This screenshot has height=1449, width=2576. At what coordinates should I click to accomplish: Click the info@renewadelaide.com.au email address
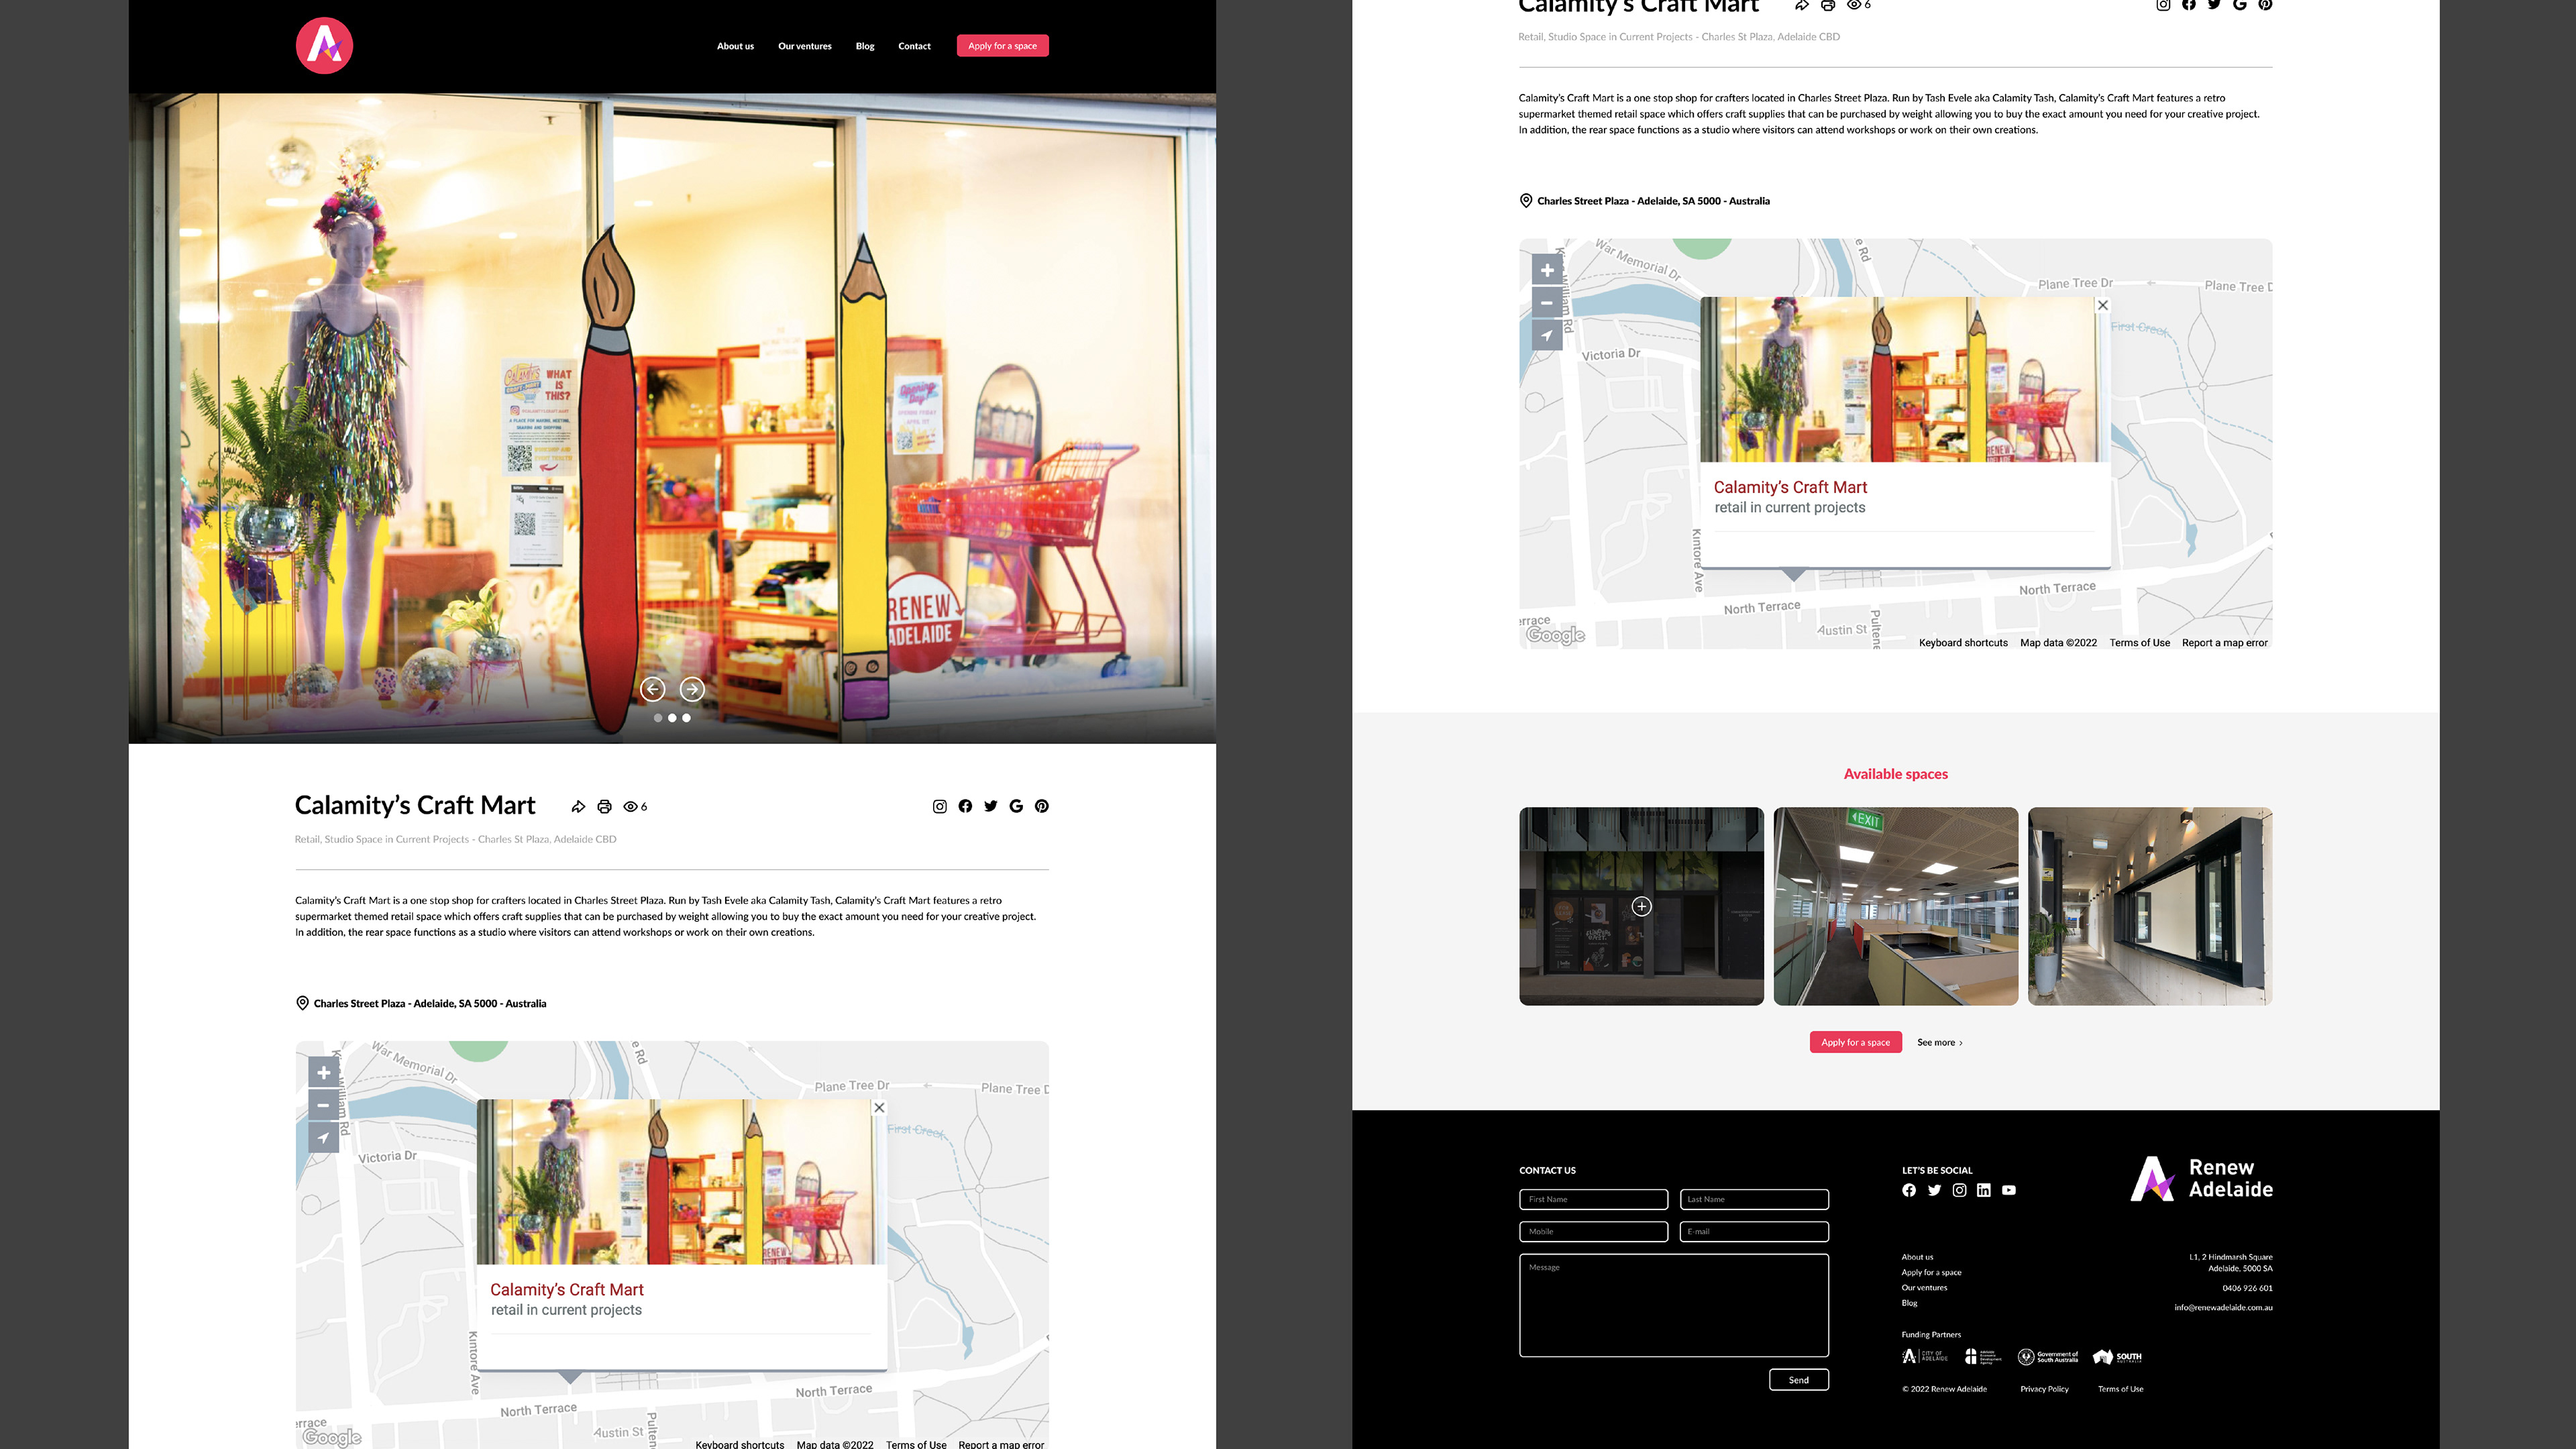[2223, 1308]
